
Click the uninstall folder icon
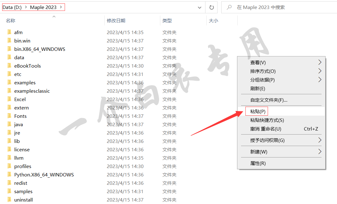(x=9, y=200)
